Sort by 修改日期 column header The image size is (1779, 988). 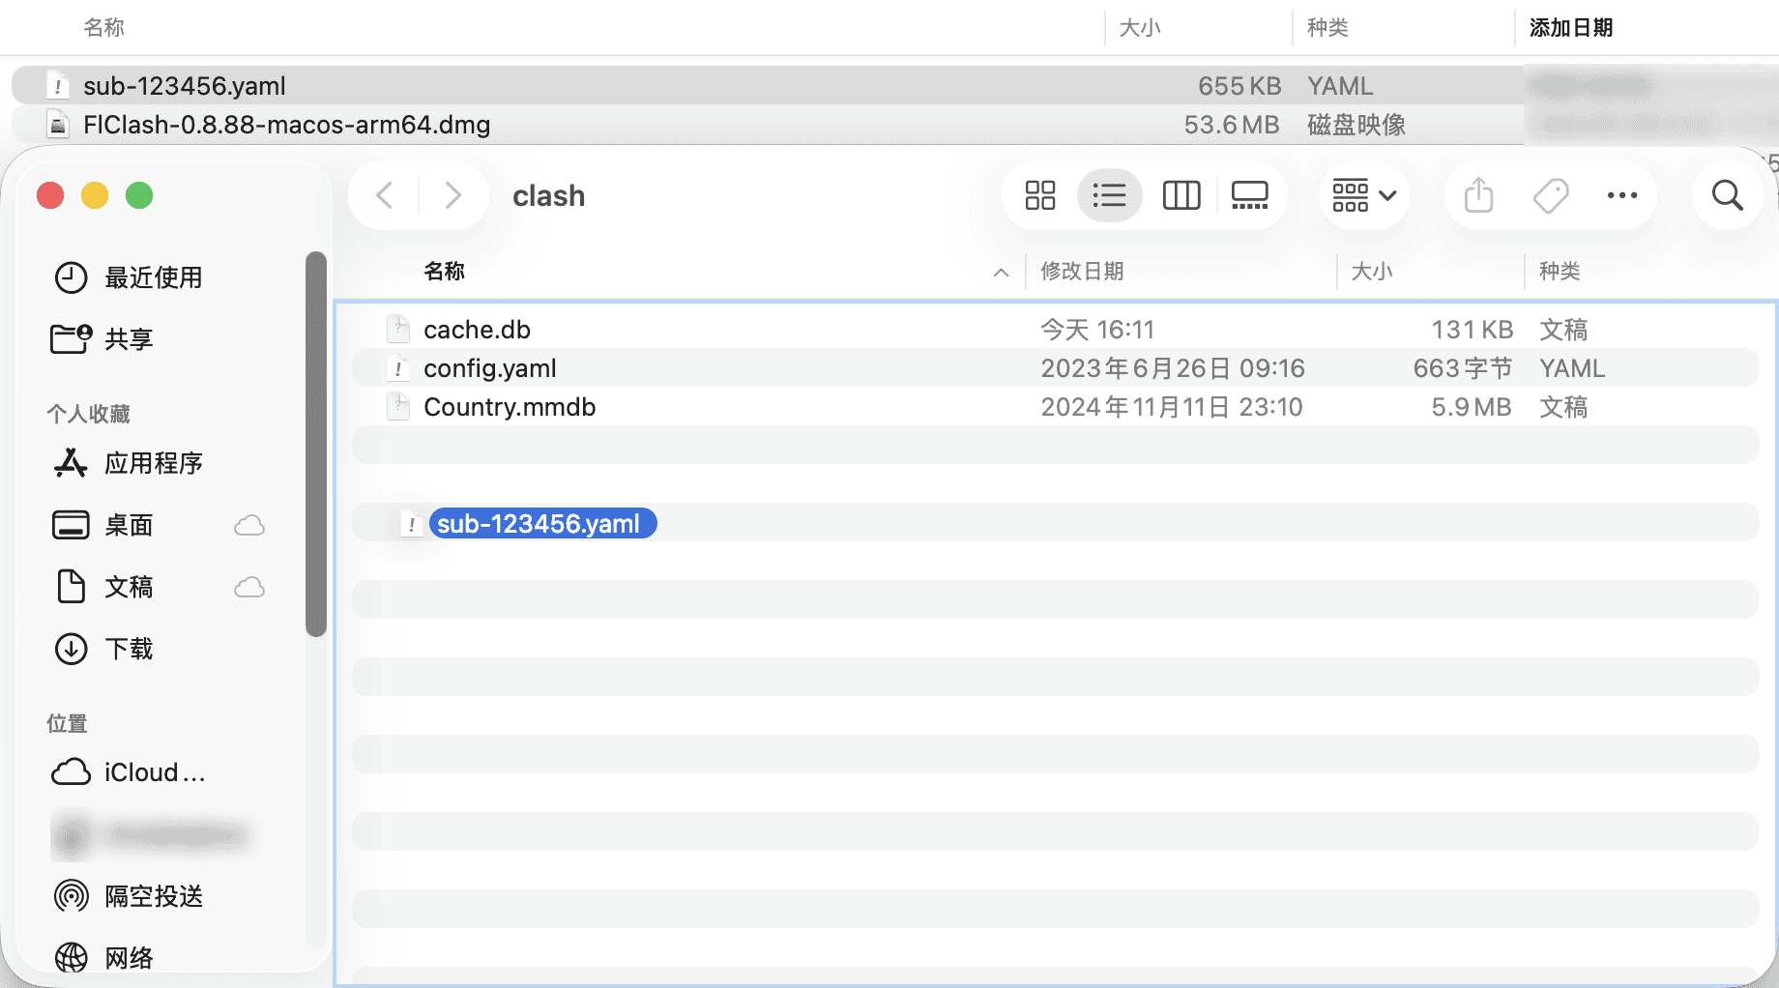(x=1082, y=272)
